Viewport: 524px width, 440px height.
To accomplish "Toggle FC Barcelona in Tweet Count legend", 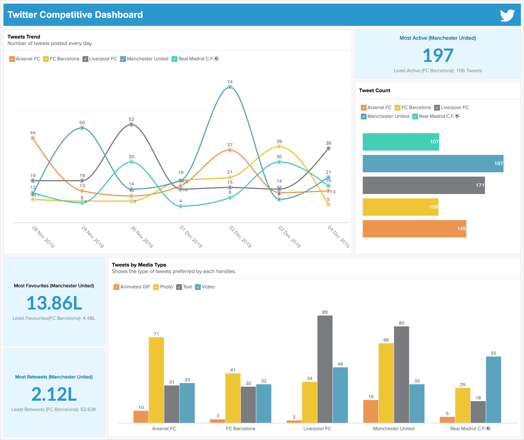I will [398, 108].
